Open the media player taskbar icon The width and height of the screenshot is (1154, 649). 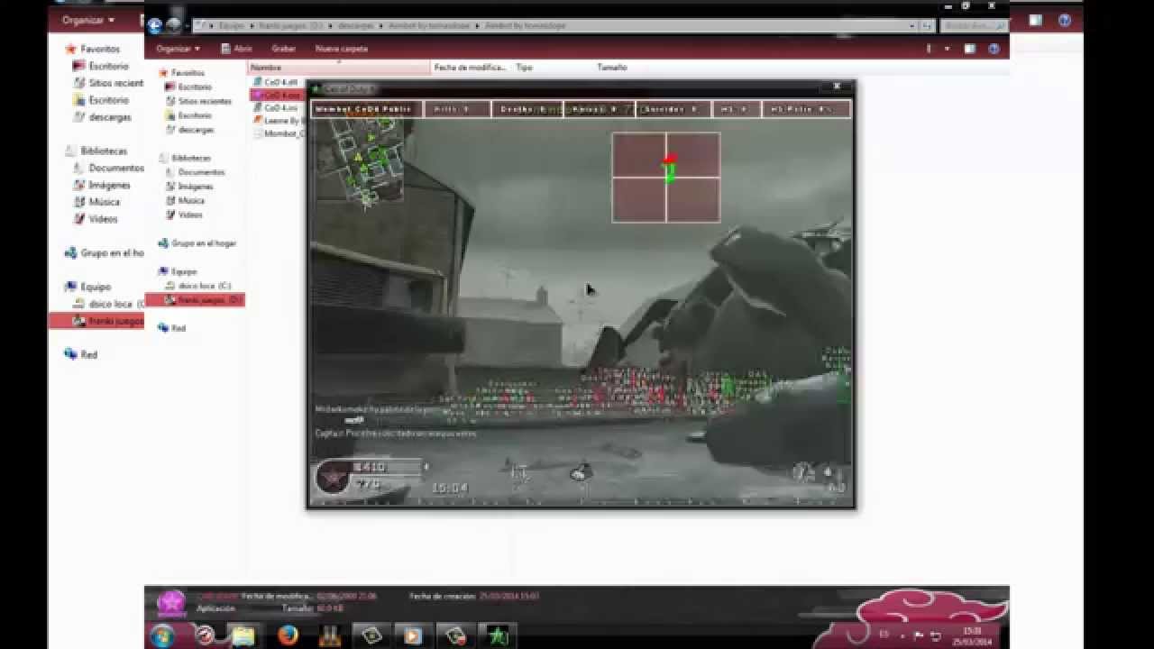click(413, 635)
